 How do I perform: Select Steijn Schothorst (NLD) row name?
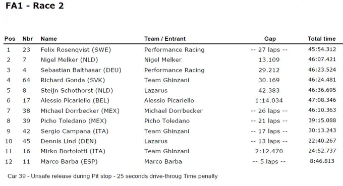pyautogui.click(x=77, y=91)
